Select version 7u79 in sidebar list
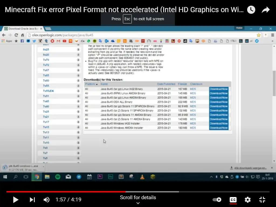This screenshot has height=207, width=276. (x=46, y=60)
